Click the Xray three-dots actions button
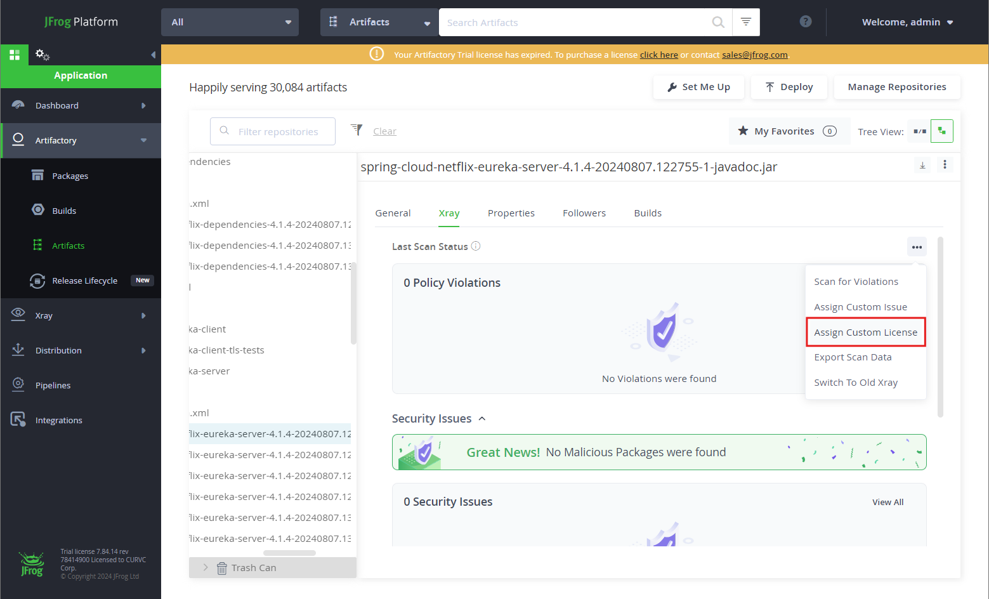Viewport: 989px width, 599px height. pos(917,247)
